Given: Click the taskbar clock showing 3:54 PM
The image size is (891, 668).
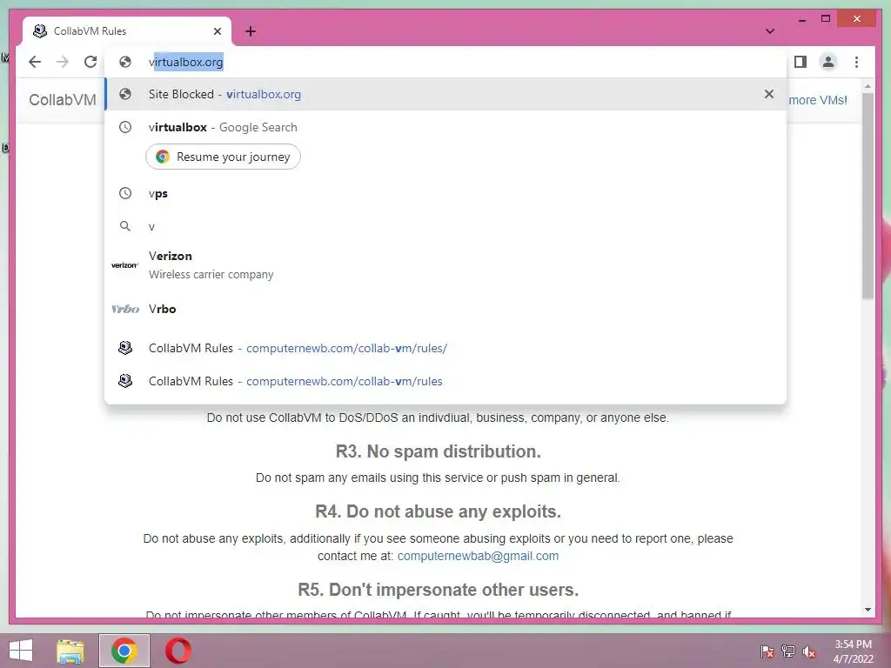Looking at the screenshot, I should [853, 651].
